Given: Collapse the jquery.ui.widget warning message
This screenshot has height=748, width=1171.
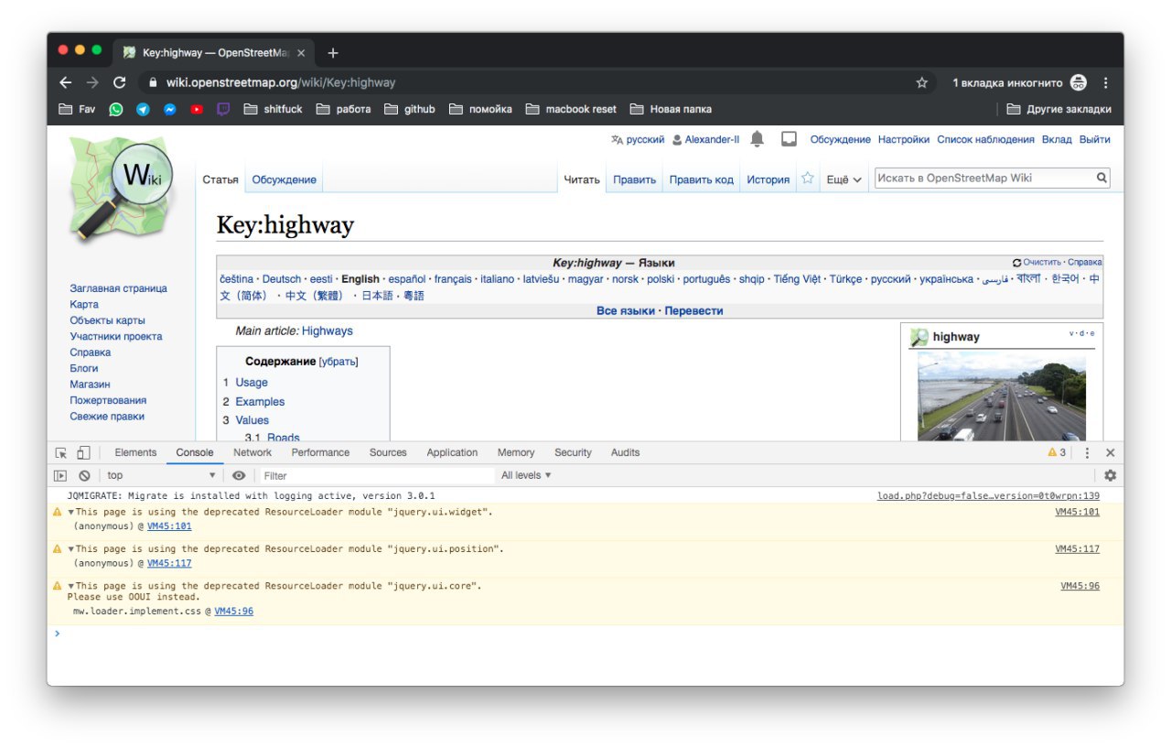Looking at the screenshot, I should pos(71,512).
